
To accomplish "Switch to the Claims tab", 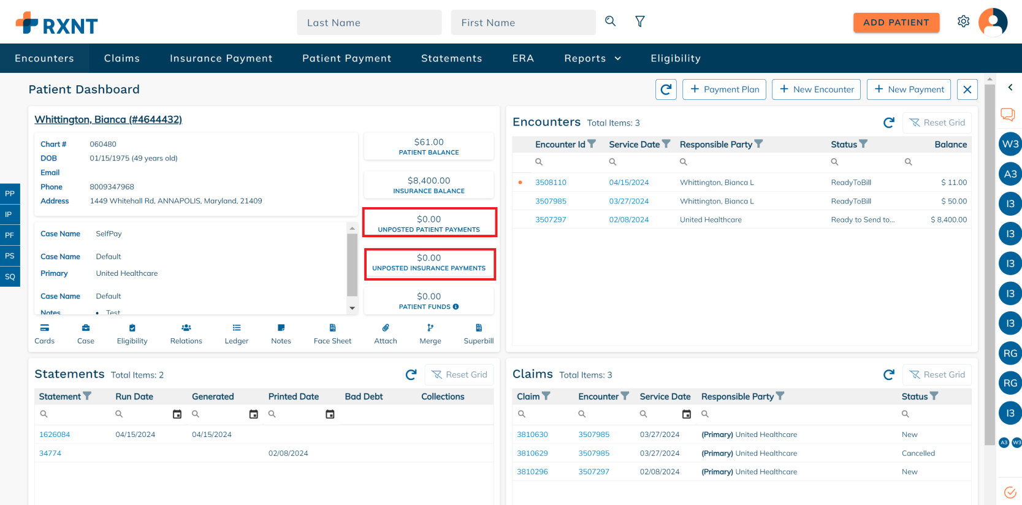I will click(121, 58).
